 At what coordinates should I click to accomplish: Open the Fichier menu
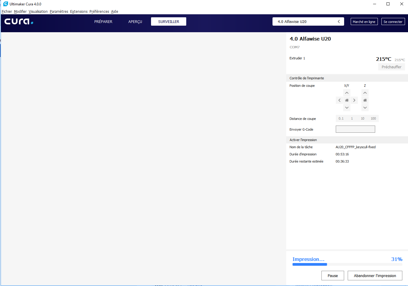tap(7, 12)
